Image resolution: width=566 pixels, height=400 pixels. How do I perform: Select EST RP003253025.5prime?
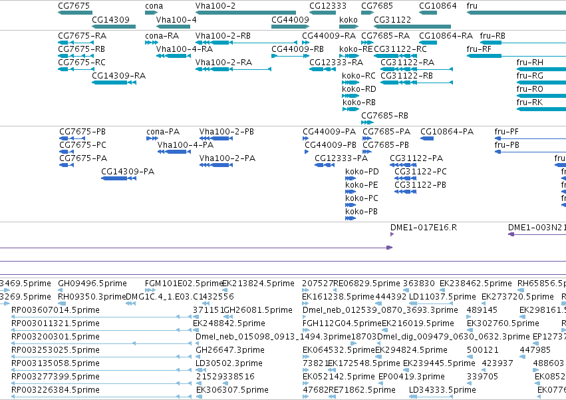pos(101,357)
